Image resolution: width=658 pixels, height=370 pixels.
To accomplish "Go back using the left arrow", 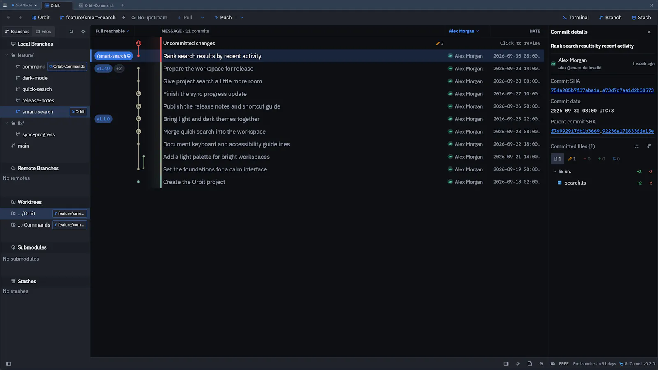I will (9, 18).
